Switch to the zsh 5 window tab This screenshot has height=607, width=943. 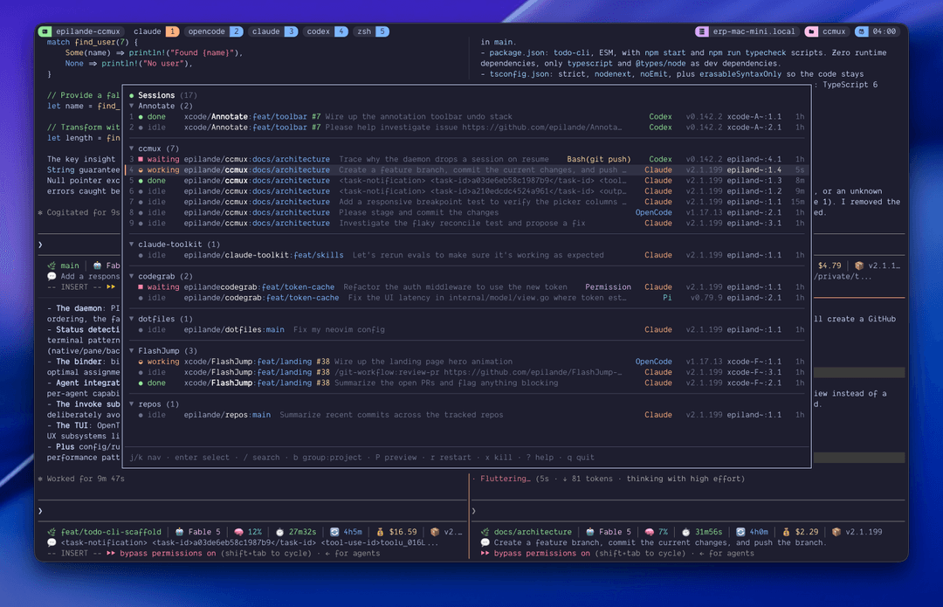(372, 31)
